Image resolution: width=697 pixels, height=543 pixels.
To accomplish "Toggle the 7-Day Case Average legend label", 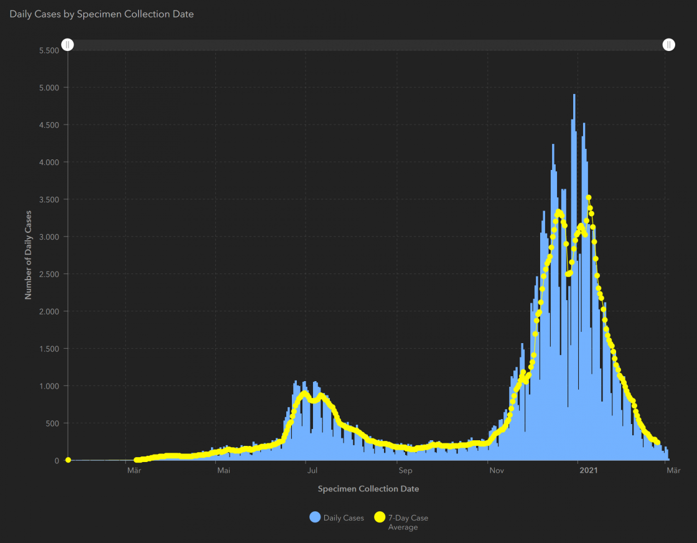I will pyautogui.click(x=408, y=522).
